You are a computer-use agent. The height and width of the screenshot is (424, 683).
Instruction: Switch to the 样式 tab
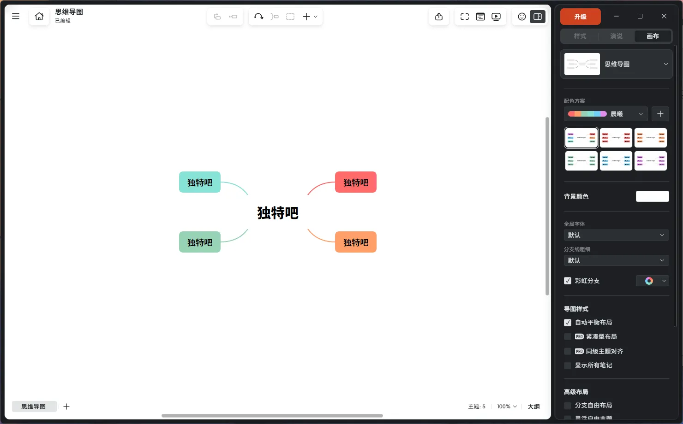point(580,36)
